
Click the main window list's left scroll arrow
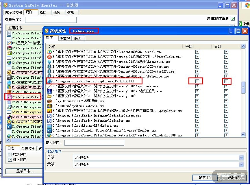(x=8, y=140)
